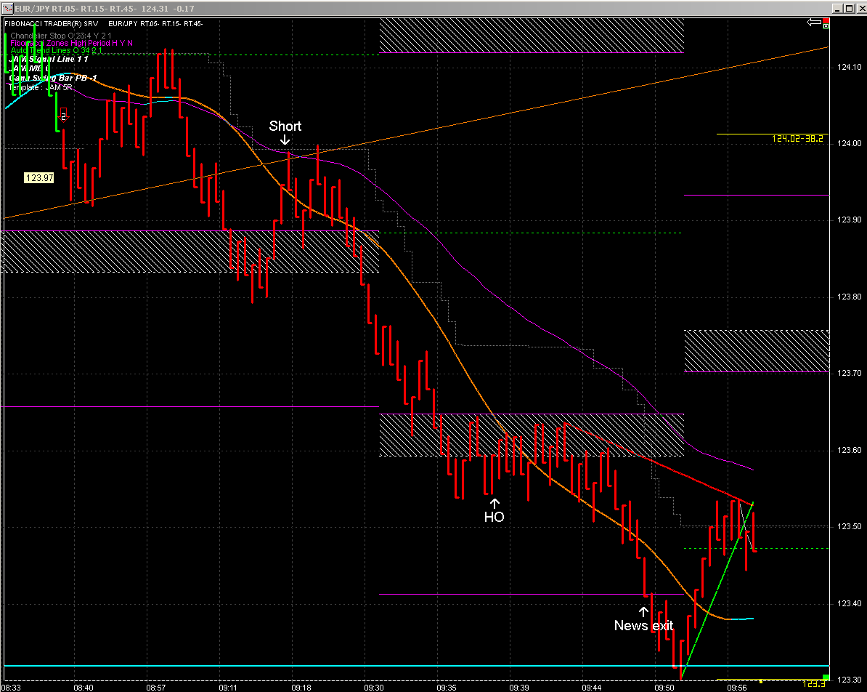Screen dimensions: 867x692
Task: Click the FIBONACCI TRADER(R) SRV header text
Action: click(x=52, y=24)
